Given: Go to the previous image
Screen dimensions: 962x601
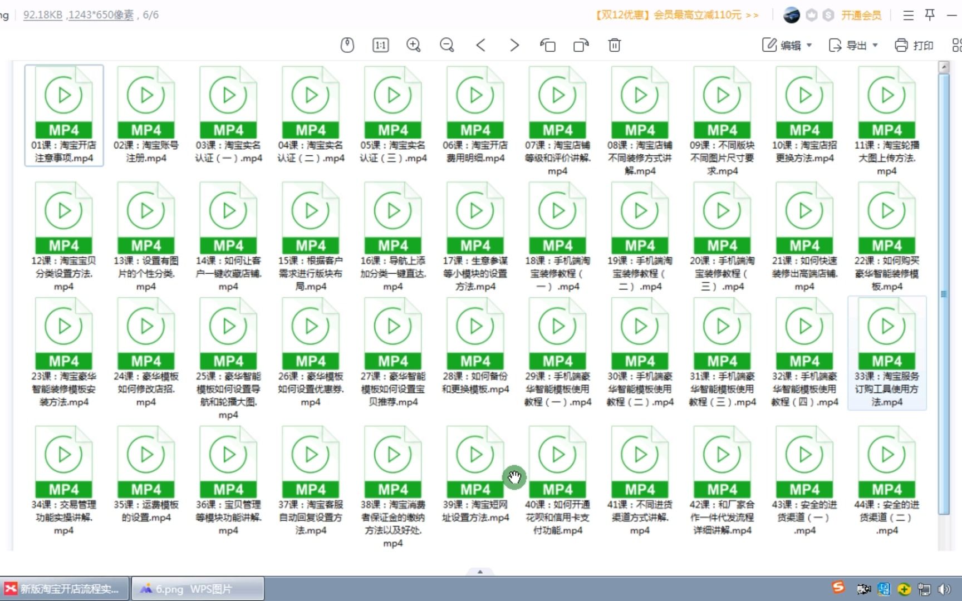Looking at the screenshot, I should [x=481, y=45].
